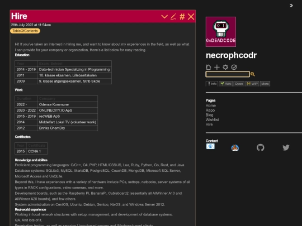
Task: Click the 'redWEB ApS' table cell
Action: coord(68,116)
